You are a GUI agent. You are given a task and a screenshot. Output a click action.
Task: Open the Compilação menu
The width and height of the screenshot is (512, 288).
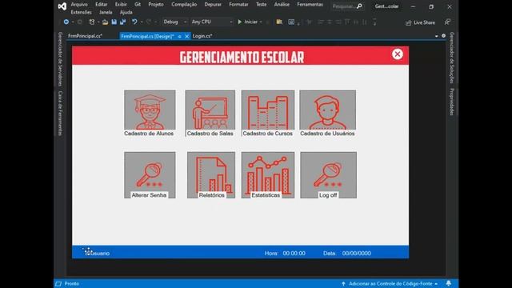pyautogui.click(x=184, y=5)
